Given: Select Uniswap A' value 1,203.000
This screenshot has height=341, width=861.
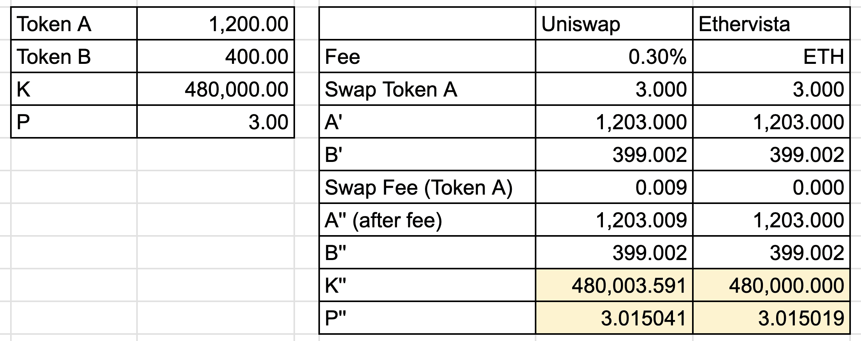Looking at the screenshot, I should click(x=614, y=122).
